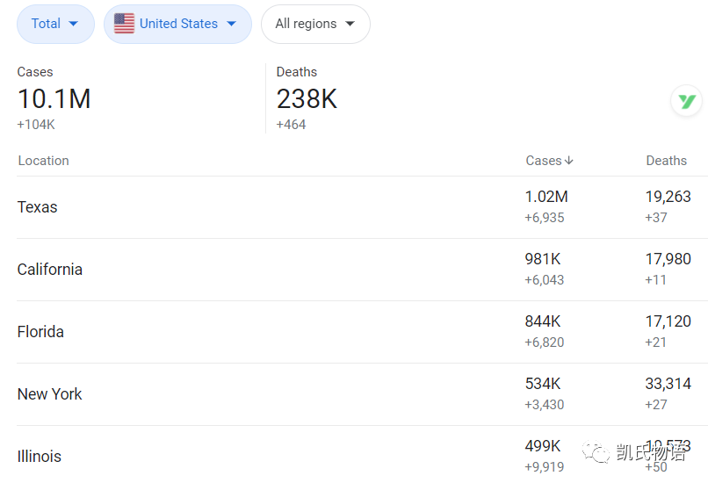Screen dimensions: 708x483
Task: Open the Total metric dropdown
Action: [x=55, y=24]
